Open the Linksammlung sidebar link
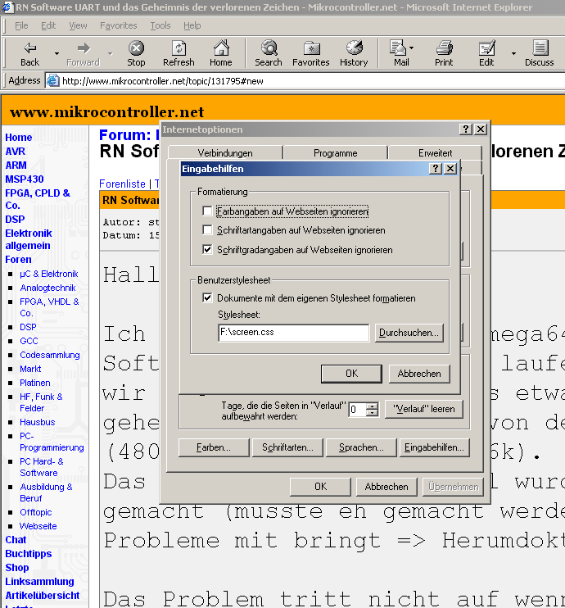Viewport: 565px width, 608px height. point(39,582)
